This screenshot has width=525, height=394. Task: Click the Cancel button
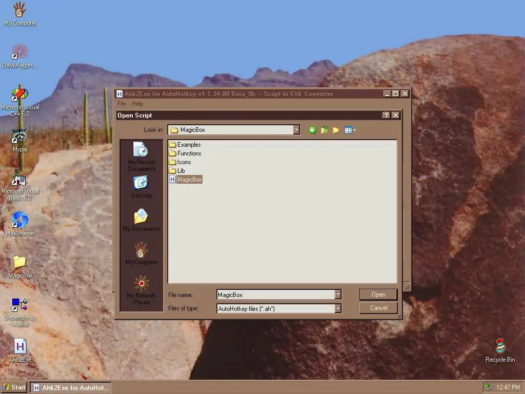click(378, 308)
